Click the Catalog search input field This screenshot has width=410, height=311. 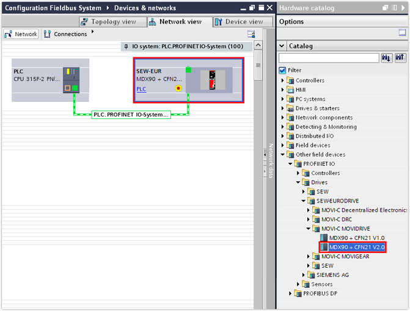click(329, 58)
